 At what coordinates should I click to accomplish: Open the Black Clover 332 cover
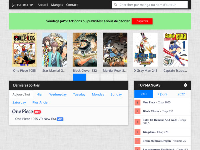coord(85,50)
